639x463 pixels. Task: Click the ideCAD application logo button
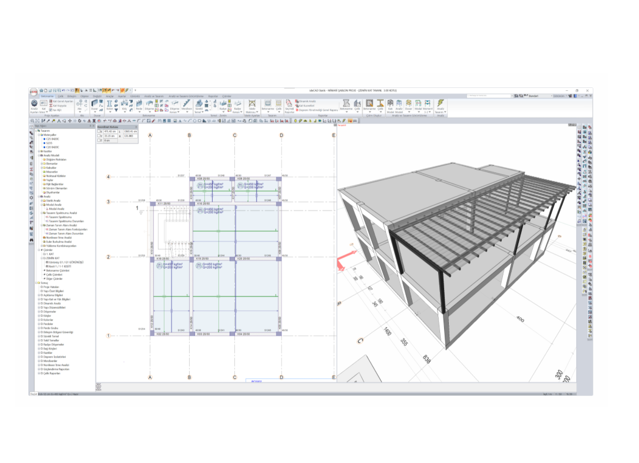coord(34,92)
